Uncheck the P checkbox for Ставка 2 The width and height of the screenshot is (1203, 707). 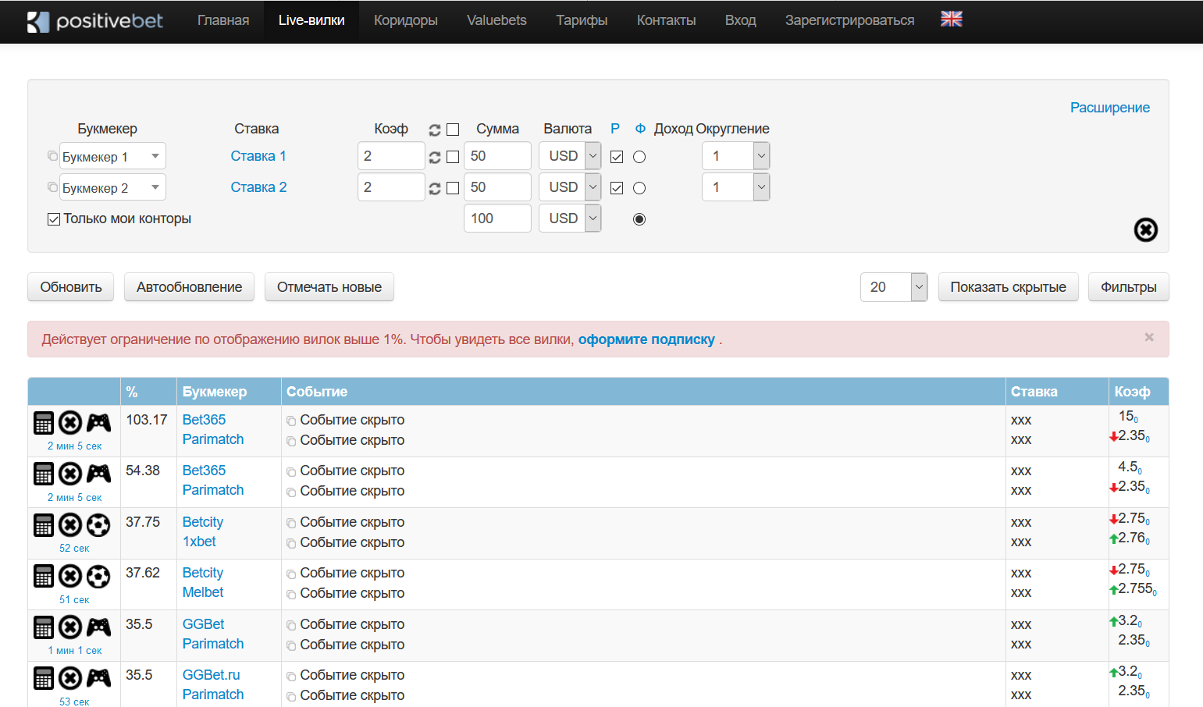pyautogui.click(x=617, y=188)
